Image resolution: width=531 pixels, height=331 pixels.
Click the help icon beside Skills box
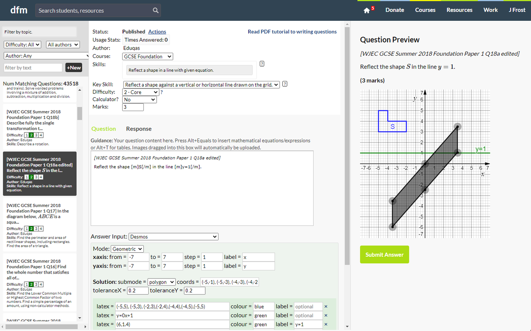tap(262, 65)
